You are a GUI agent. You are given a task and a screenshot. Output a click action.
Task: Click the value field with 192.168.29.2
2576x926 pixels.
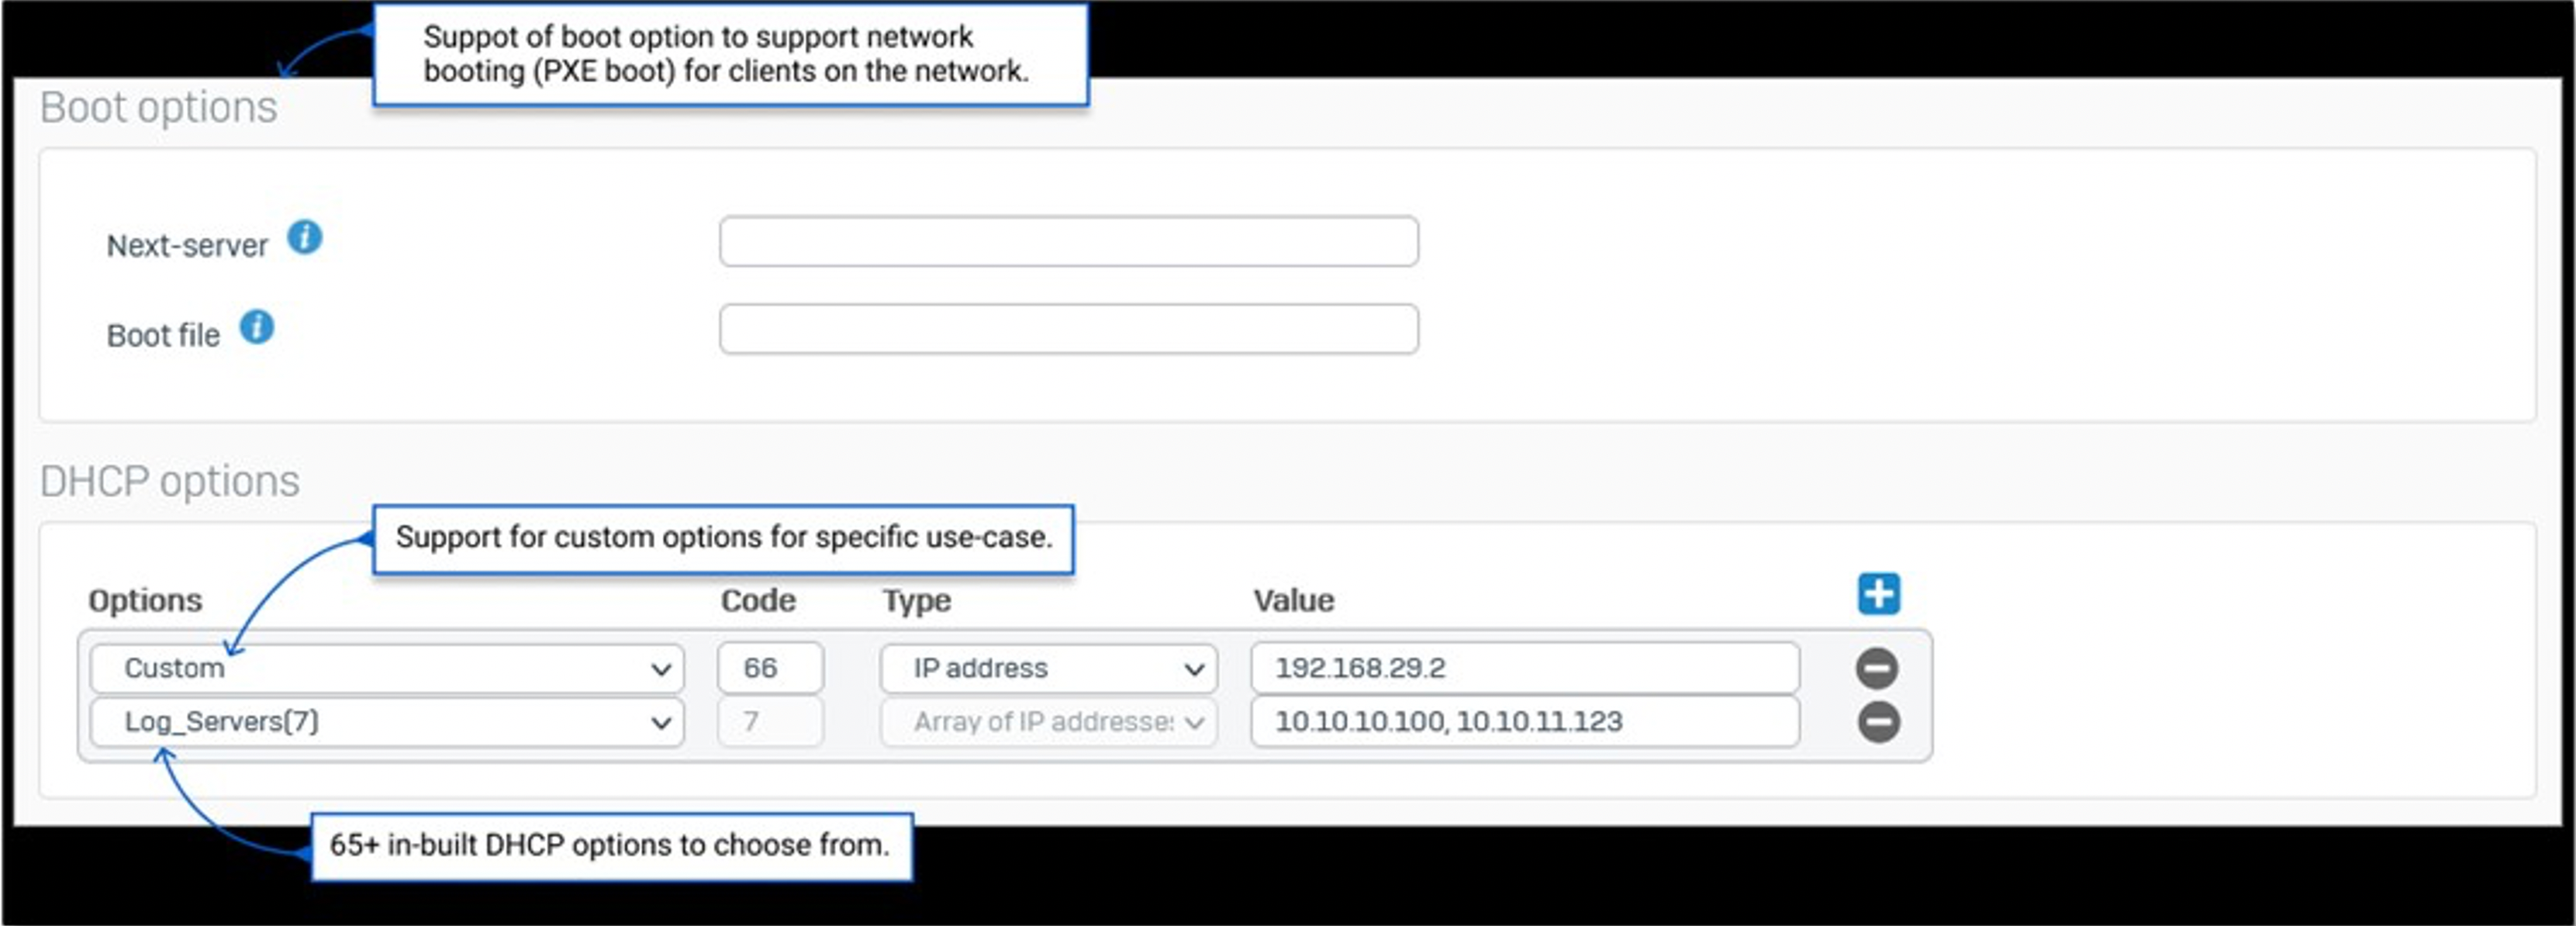tap(1524, 668)
